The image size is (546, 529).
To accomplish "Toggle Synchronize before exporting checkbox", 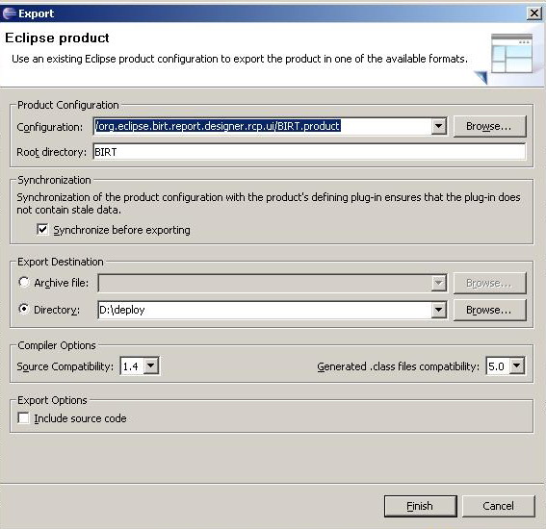I will pos(42,230).
